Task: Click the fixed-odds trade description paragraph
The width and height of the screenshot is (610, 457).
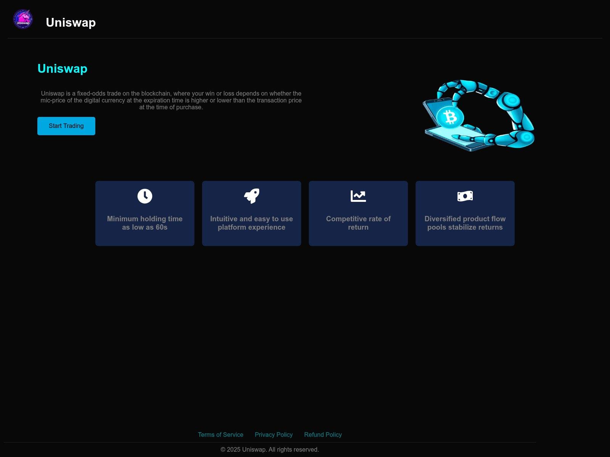Action: 171,100
